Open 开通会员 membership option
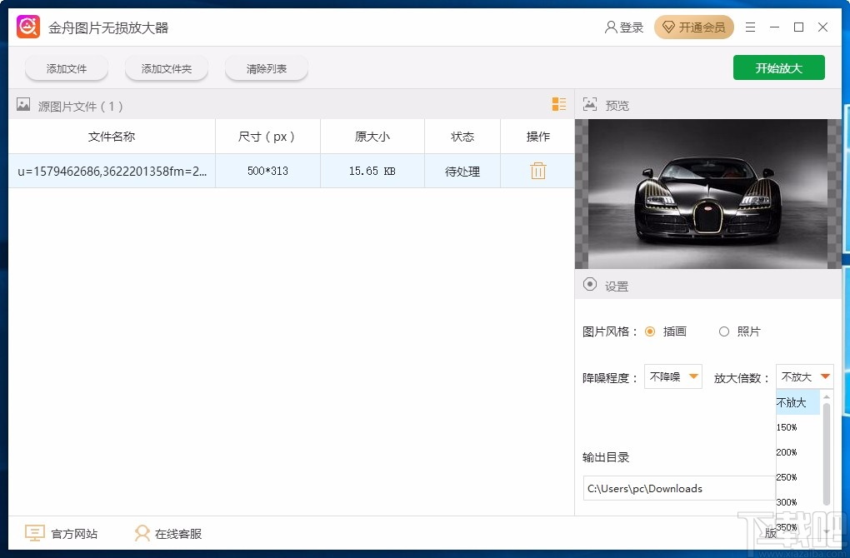The height and width of the screenshot is (558, 850). pos(694,26)
